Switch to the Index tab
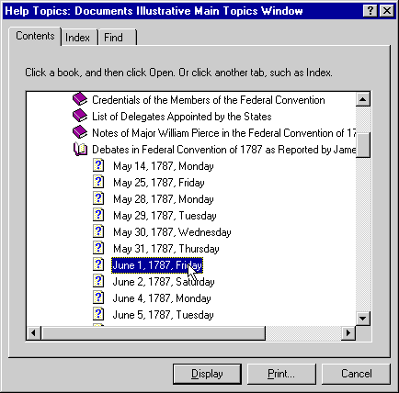The width and height of the screenshot is (399, 393). (77, 38)
